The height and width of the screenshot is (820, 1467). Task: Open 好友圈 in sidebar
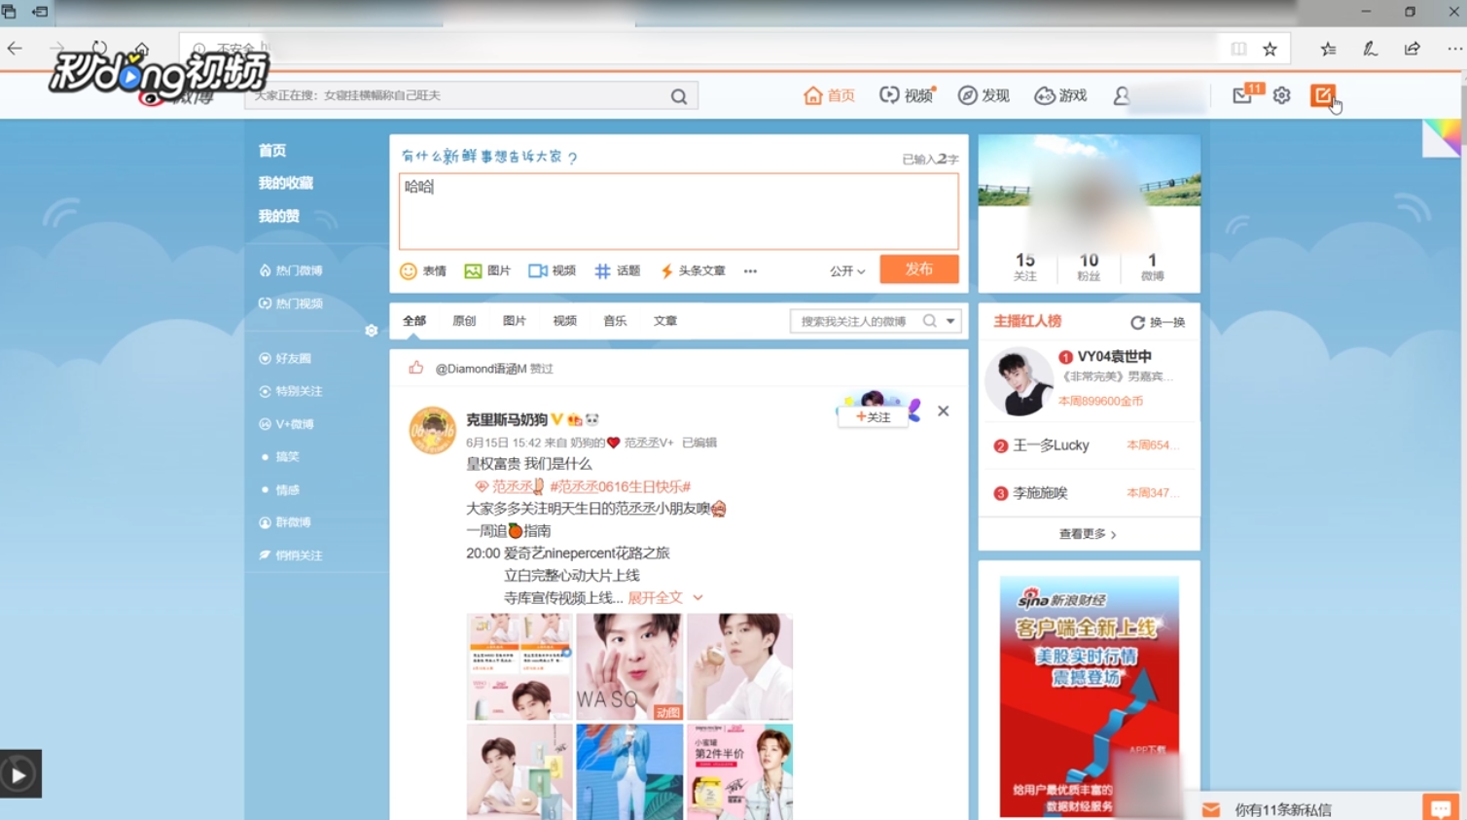click(x=285, y=358)
